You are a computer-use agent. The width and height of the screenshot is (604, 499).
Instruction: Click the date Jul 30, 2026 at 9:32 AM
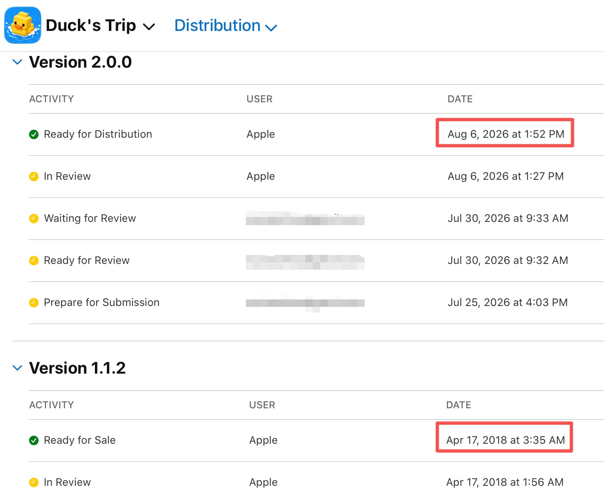click(x=508, y=260)
